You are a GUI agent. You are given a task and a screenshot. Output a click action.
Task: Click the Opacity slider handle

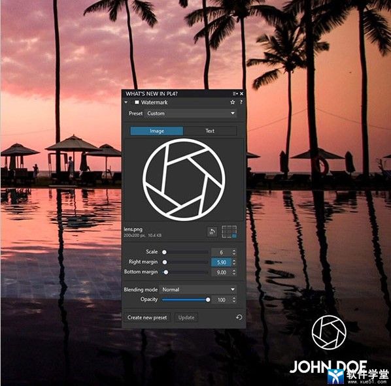point(208,300)
